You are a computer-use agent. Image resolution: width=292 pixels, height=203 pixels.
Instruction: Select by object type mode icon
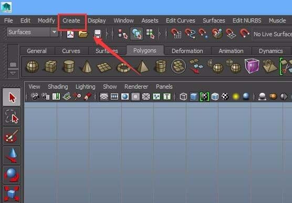point(137,34)
